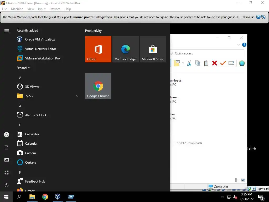Screen dimensions: 269x202
Task: Dismiss the mouse integration notification
Action: click(x=258, y=17)
